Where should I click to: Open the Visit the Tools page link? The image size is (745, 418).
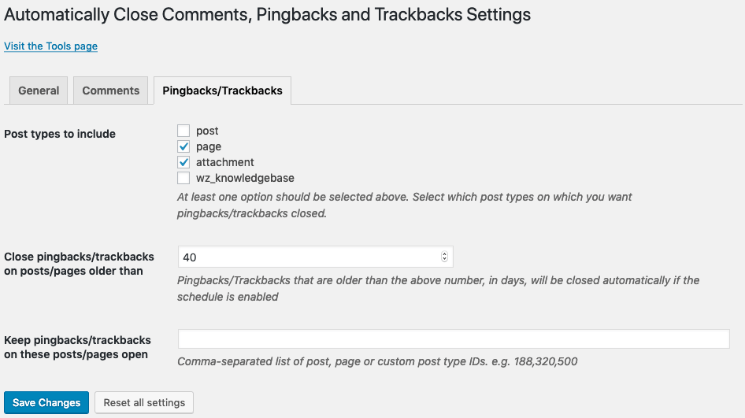(50, 46)
